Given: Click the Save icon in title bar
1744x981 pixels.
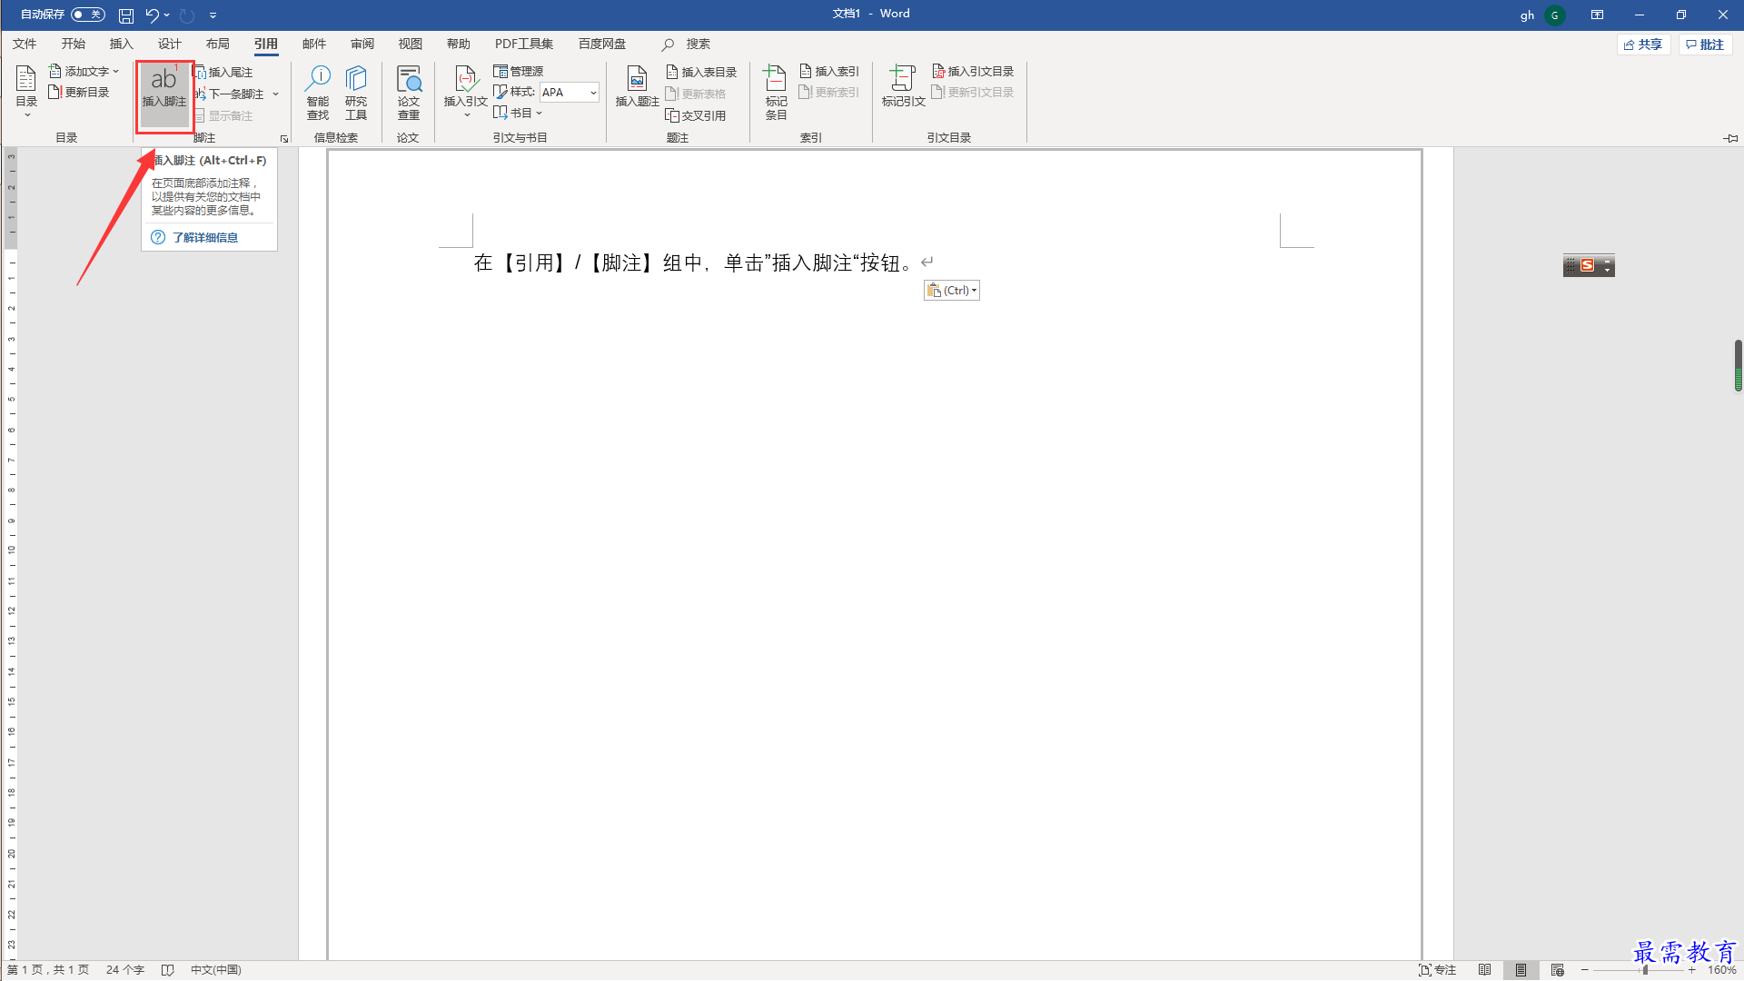Looking at the screenshot, I should [126, 15].
